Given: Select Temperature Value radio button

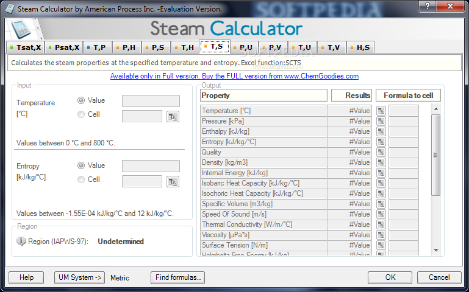Looking at the screenshot, I should point(81,100).
